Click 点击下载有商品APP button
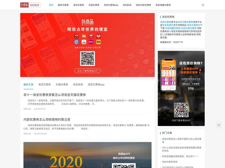Viewport: 225px width, 168px height. point(87,71)
